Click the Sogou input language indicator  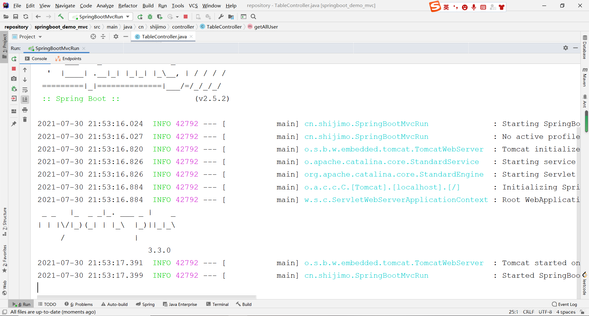(x=446, y=7)
